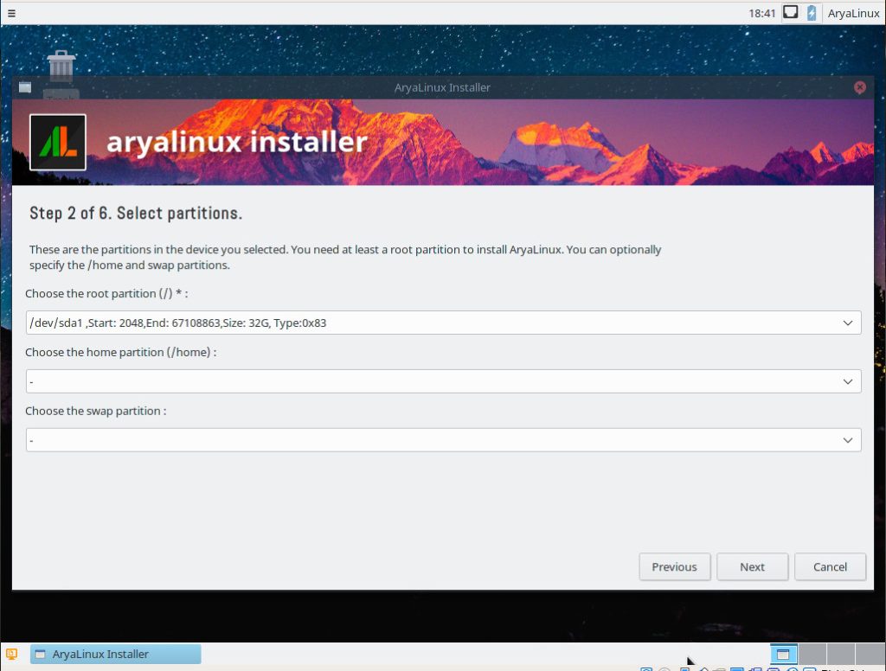Click the AryaLinux AL logo icon
The image size is (886, 671).
click(58, 142)
